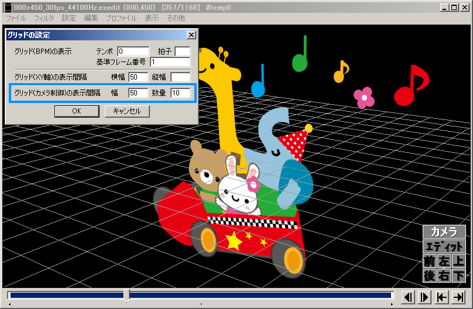Switch view to 左 (left)
Image resolution: width=473 pixels, height=309 pixels.
[444, 261]
